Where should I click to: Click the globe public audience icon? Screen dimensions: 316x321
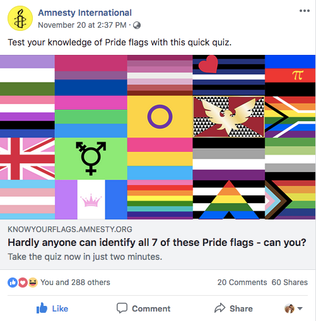pos(137,25)
